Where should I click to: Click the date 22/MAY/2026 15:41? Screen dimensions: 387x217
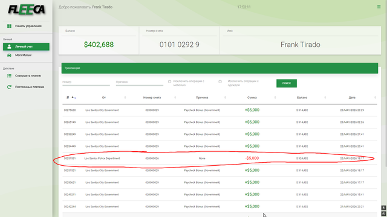pos(352,195)
